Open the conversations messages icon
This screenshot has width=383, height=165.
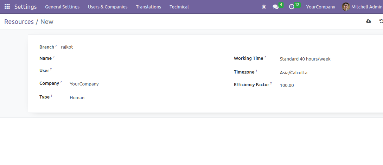pos(275,7)
